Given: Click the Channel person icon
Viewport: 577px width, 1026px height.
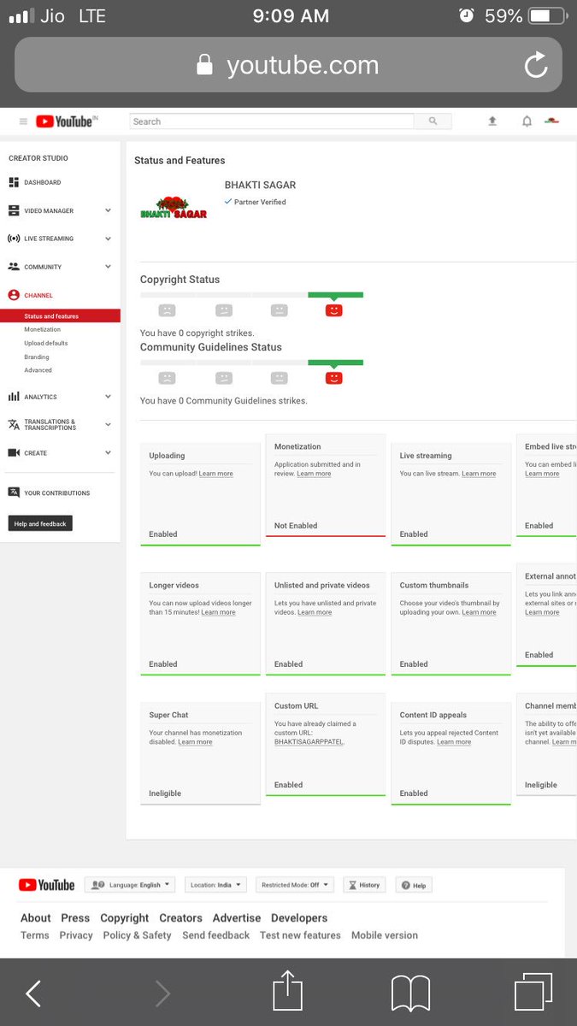Looking at the screenshot, I should coord(14,295).
